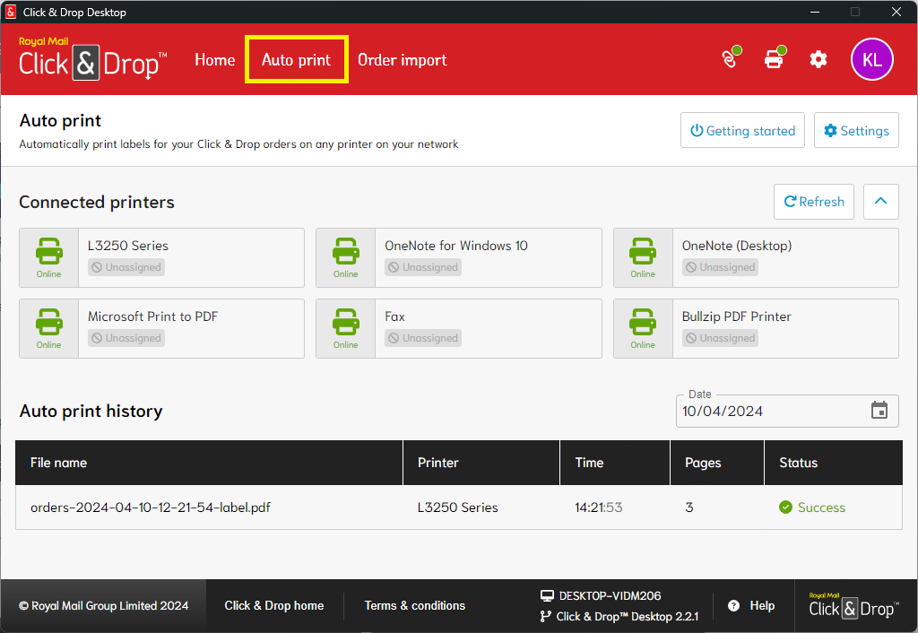Open the Help link in footer
Viewport: 918px width, 633px height.
(x=762, y=605)
